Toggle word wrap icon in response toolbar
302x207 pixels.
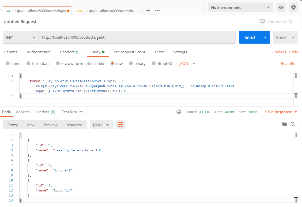click(x=121, y=125)
